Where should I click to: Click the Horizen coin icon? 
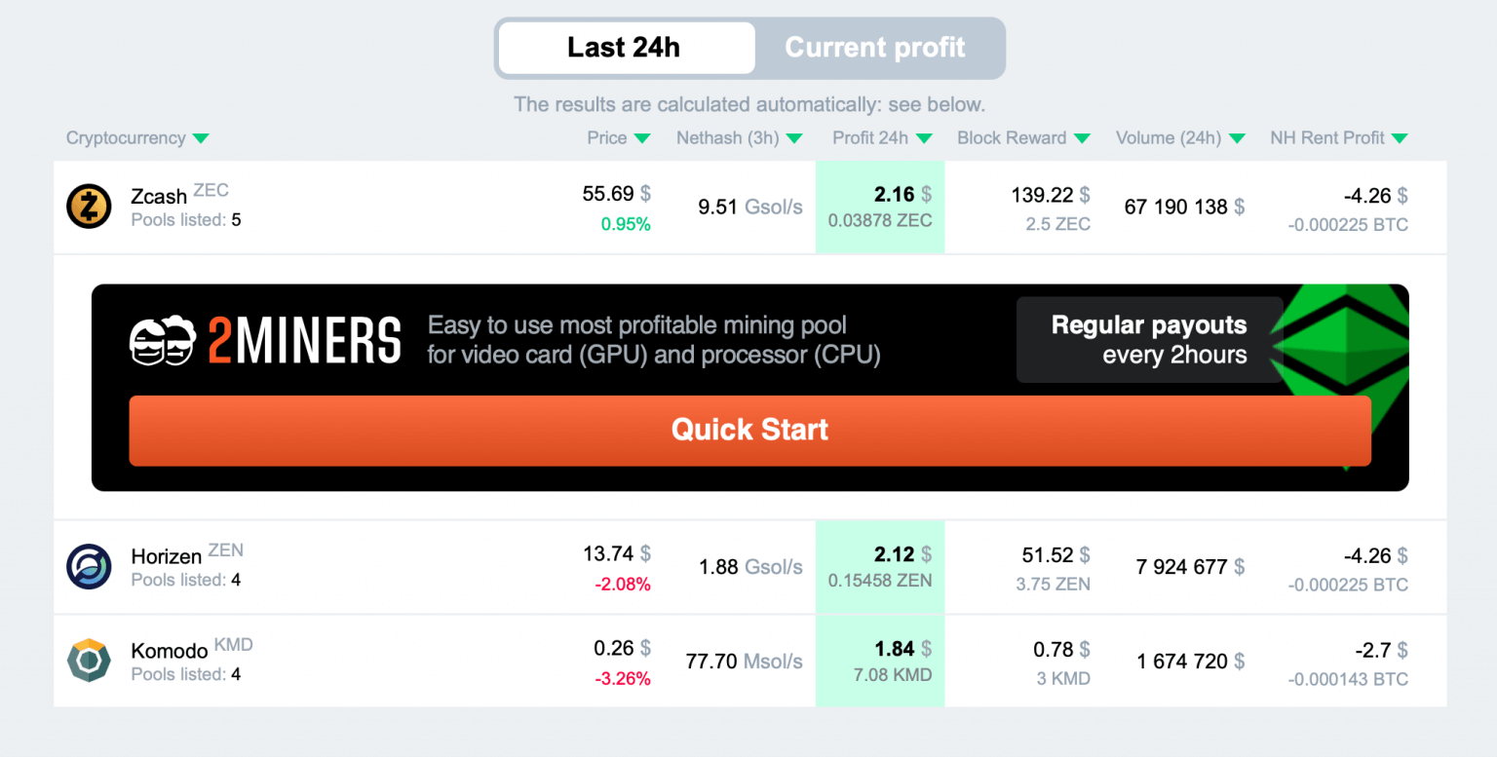tap(89, 565)
